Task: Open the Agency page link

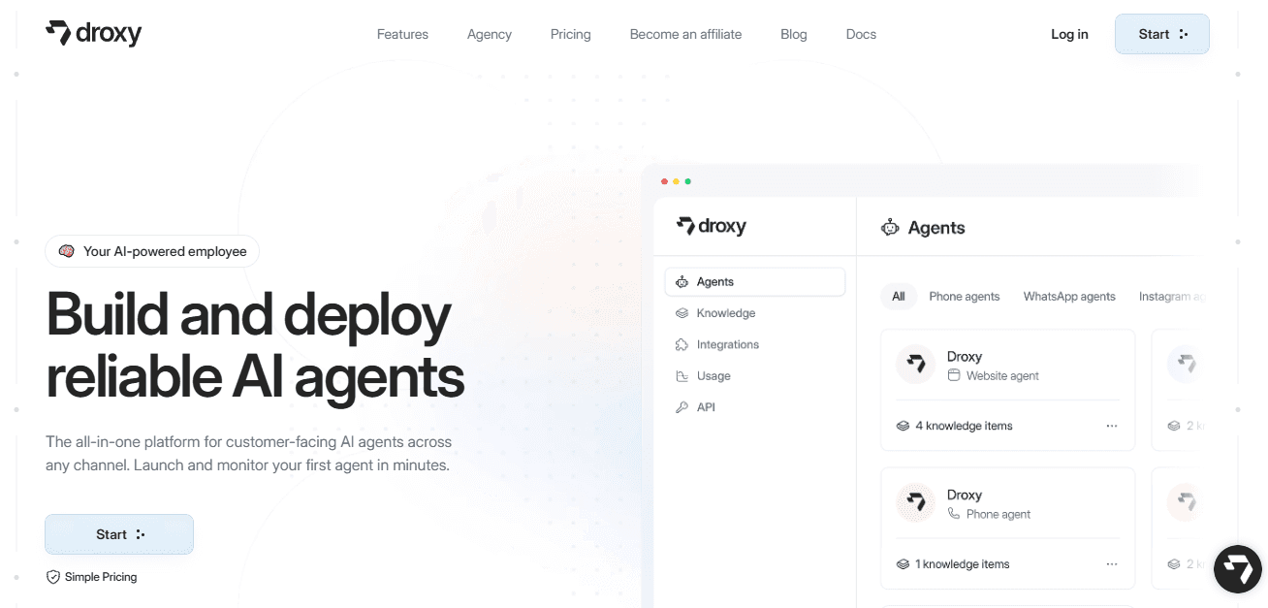Action: tap(489, 34)
